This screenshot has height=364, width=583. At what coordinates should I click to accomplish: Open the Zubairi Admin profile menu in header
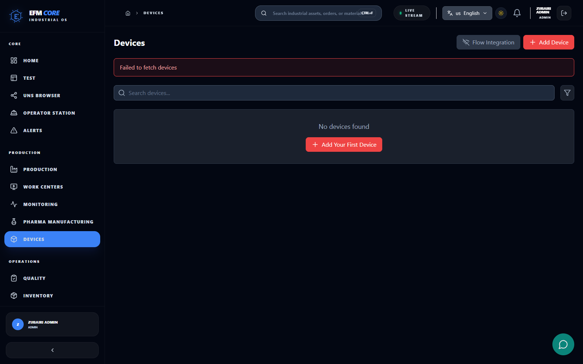click(x=543, y=13)
